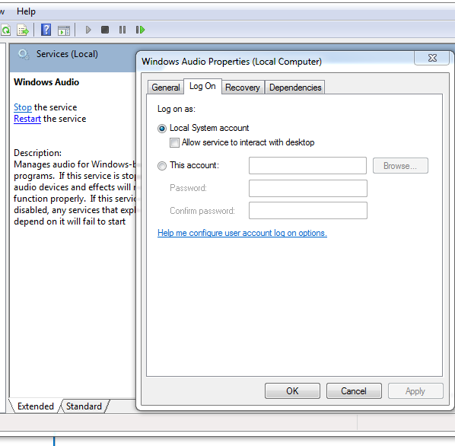Open the Help menu

(x=26, y=11)
